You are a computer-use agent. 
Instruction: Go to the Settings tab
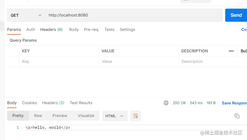[x=127, y=30]
